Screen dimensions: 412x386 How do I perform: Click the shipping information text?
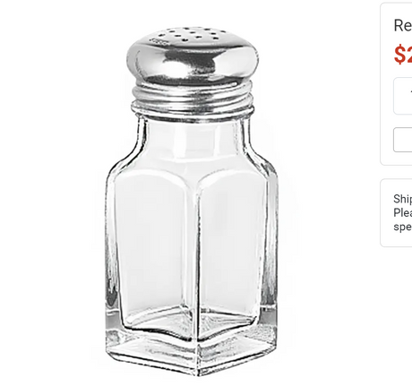tap(403, 212)
